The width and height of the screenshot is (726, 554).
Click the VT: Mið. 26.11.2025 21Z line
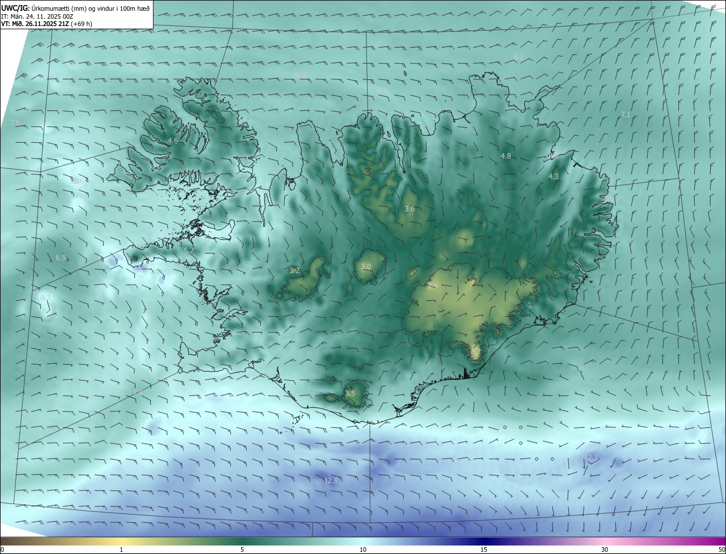point(47,24)
